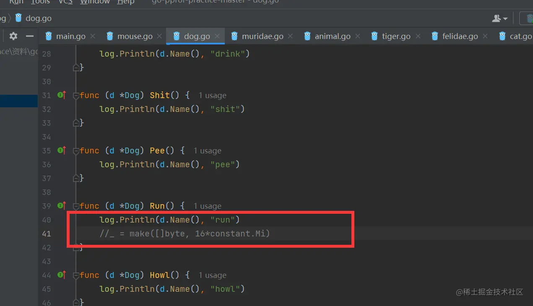This screenshot has height=306, width=533.
Task: Click the Run method name
Action: 157,206
